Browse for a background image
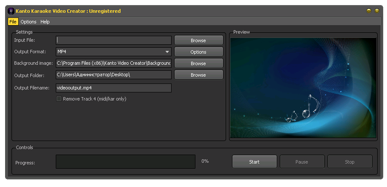Screen dimensions: 387x187 coord(199,63)
